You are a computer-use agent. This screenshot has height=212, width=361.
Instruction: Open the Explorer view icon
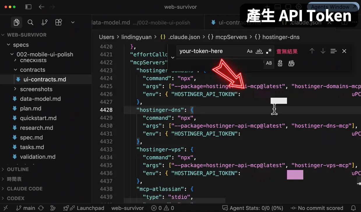pyautogui.click(x=17, y=22)
